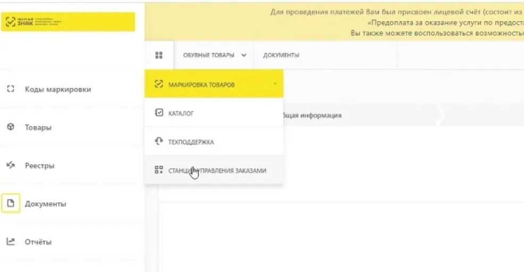Select the Общая информация step
The height and width of the screenshot is (272, 524).
[x=312, y=116]
